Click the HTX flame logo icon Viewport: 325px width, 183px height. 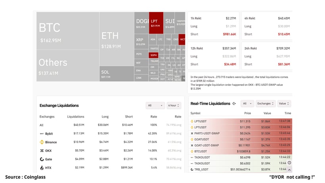[x=42, y=168]
